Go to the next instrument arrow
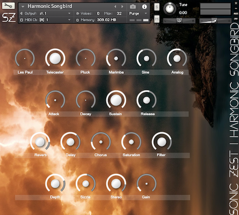The image size is (239, 215). click(x=122, y=7)
